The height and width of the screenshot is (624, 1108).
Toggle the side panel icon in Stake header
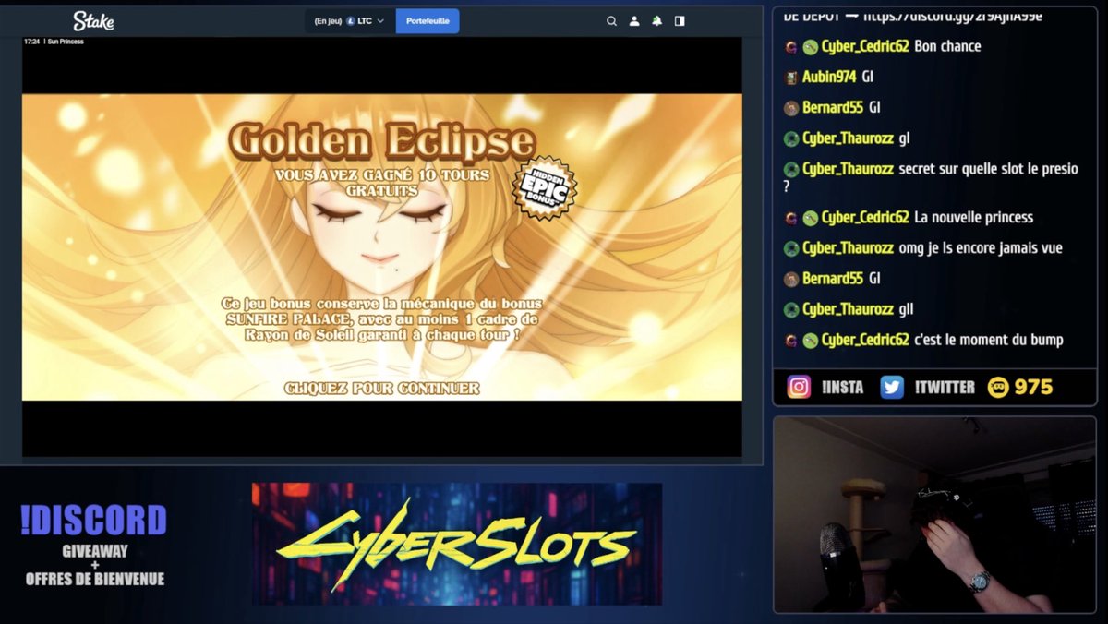[x=680, y=21]
